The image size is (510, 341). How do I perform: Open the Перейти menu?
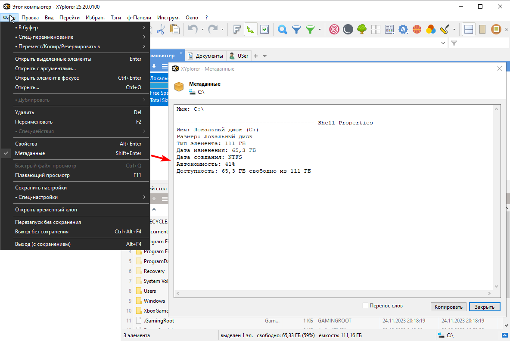[70, 18]
